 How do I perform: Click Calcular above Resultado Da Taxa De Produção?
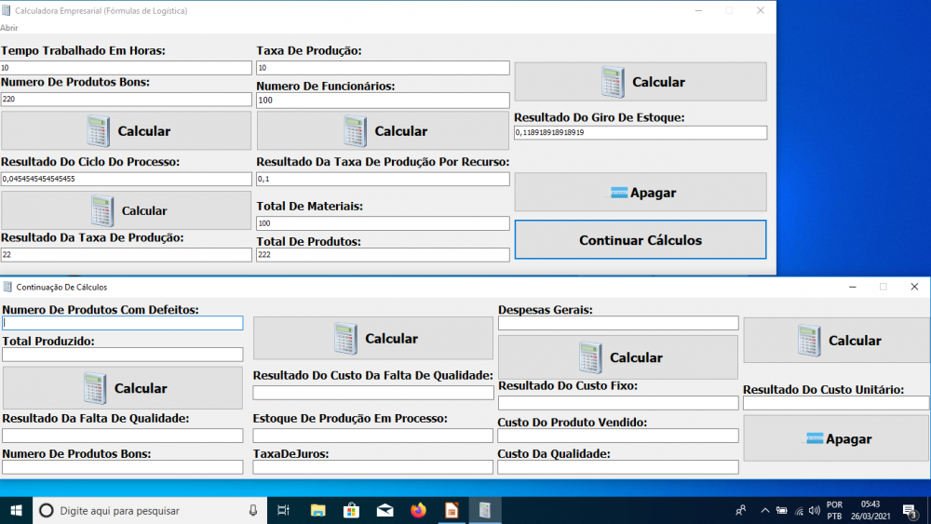click(x=126, y=210)
